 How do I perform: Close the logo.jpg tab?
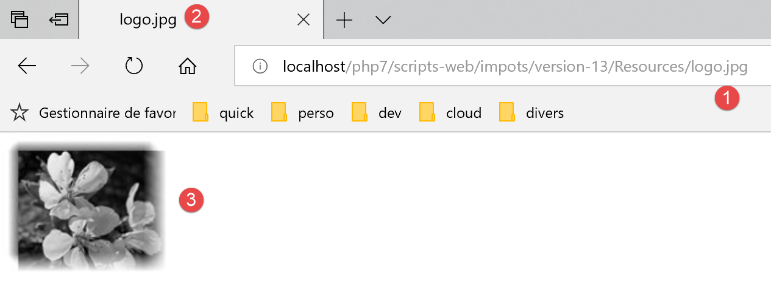pyautogui.click(x=303, y=20)
